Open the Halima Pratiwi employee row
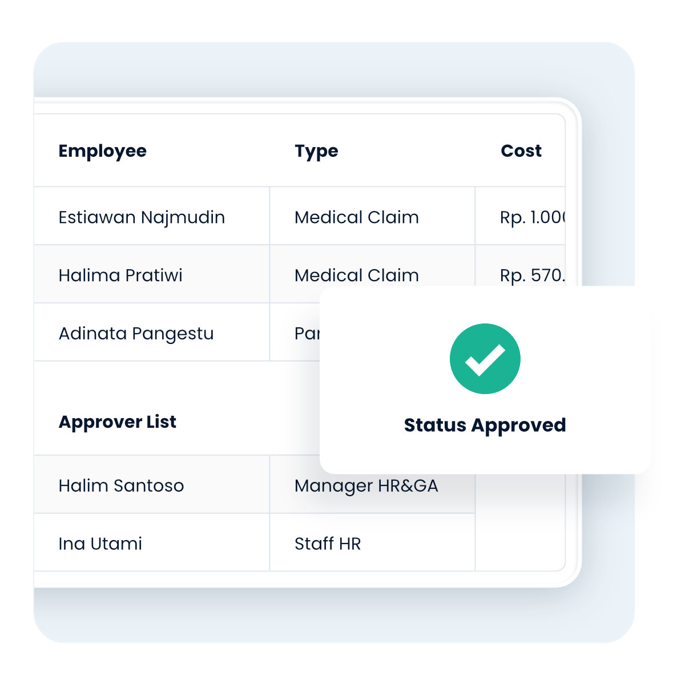The image size is (685, 685). click(120, 275)
